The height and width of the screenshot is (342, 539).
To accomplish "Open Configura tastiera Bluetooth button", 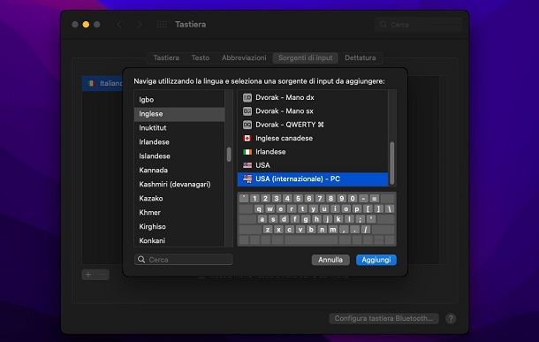I will point(383,319).
